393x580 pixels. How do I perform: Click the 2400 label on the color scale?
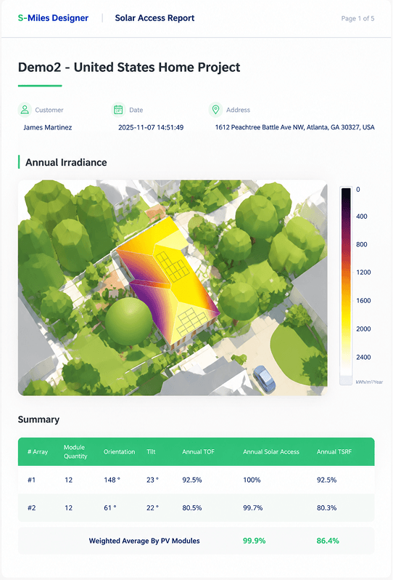(x=363, y=358)
